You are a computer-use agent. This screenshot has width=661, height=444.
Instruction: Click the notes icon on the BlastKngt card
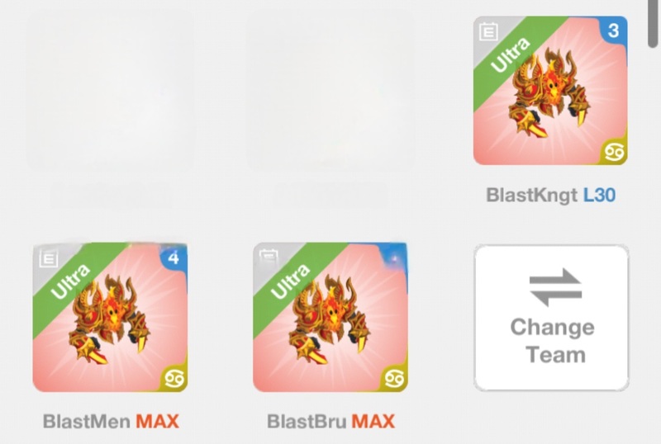click(x=488, y=31)
